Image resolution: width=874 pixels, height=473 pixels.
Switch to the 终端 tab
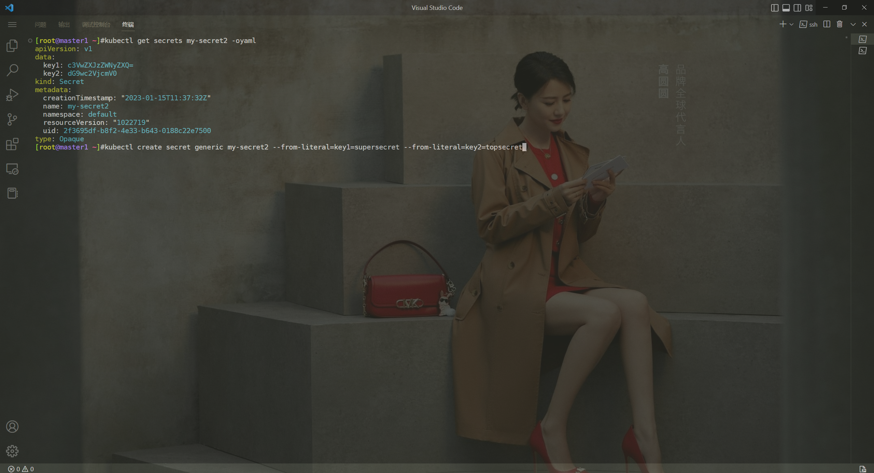pyautogui.click(x=128, y=25)
